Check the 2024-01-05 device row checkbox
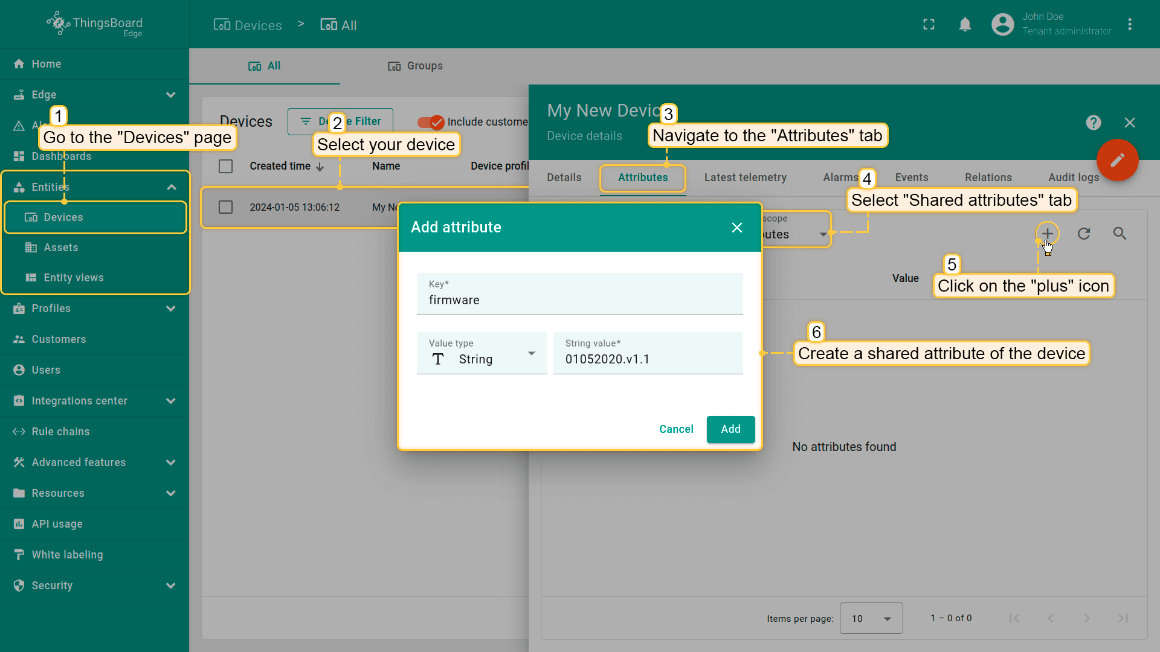Viewport: 1160px width, 652px height. coord(225,207)
